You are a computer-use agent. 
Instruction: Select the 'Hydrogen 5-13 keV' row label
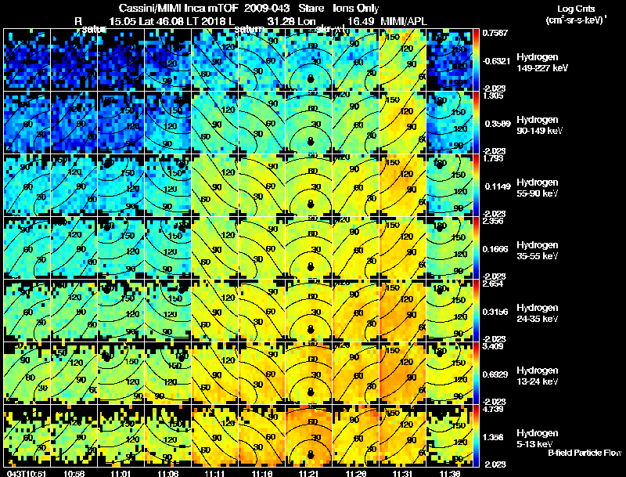coord(538,439)
